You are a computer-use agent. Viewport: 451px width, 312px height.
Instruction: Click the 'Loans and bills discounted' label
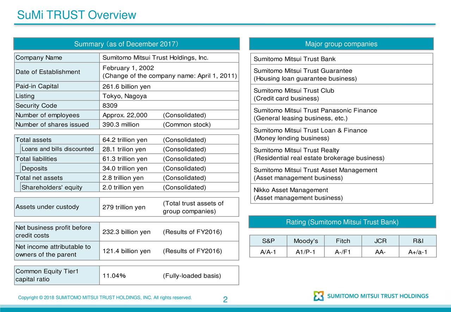pyautogui.click(x=58, y=149)
